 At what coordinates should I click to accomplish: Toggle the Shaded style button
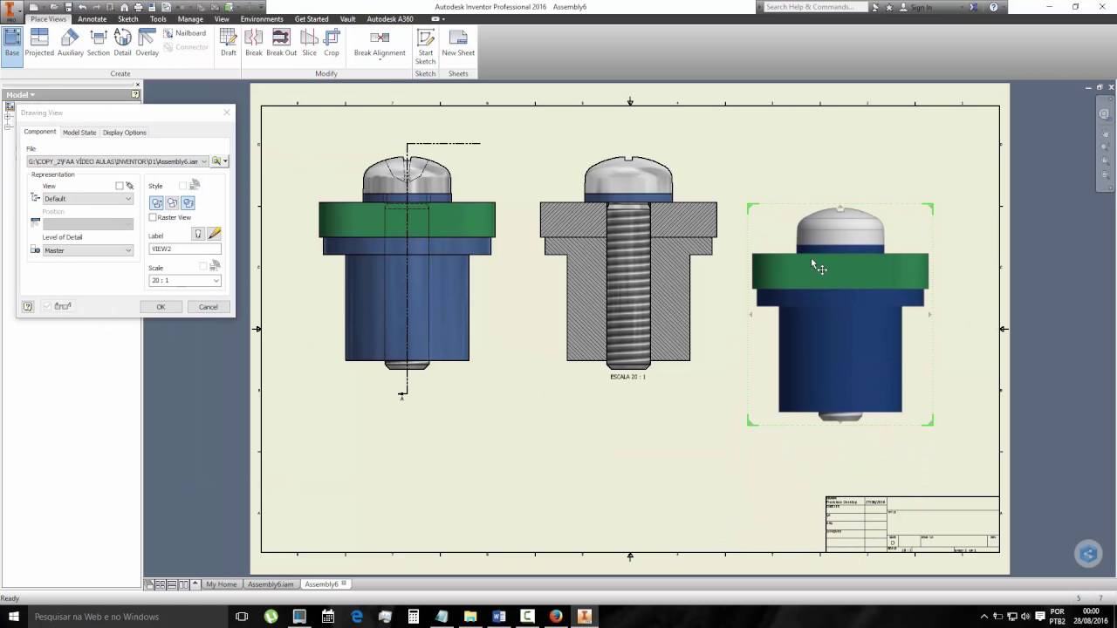point(188,202)
